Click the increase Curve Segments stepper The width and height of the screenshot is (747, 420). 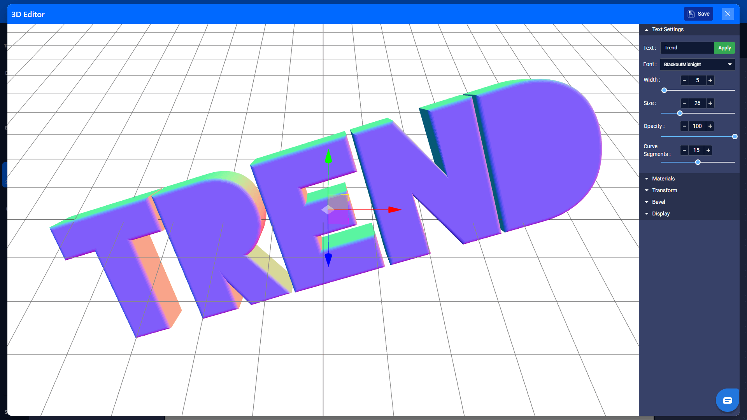tap(708, 150)
